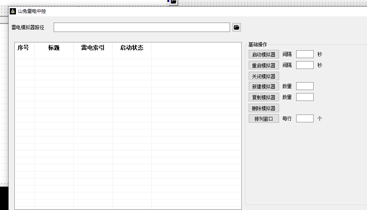Focus the 每行 count field
This screenshot has width=367, height=210.
click(305, 118)
